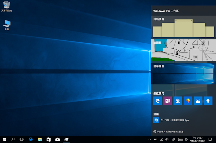
Task: Expand hidden system tray icons
Action: coord(150,139)
